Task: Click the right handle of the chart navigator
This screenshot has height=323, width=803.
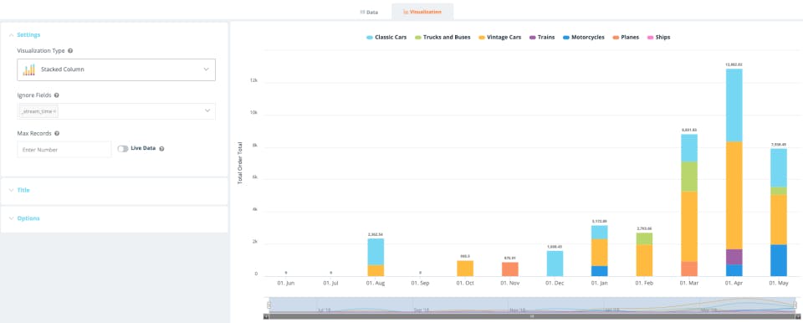Action: (795, 305)
